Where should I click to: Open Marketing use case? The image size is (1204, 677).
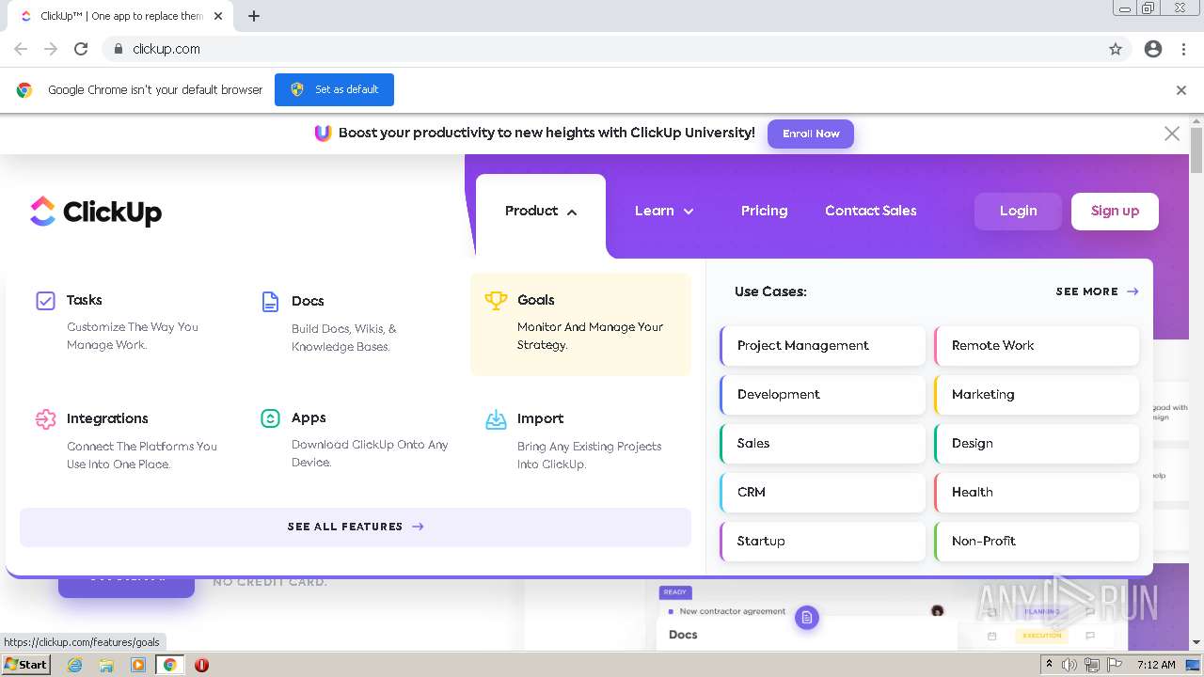point(1037,394)
